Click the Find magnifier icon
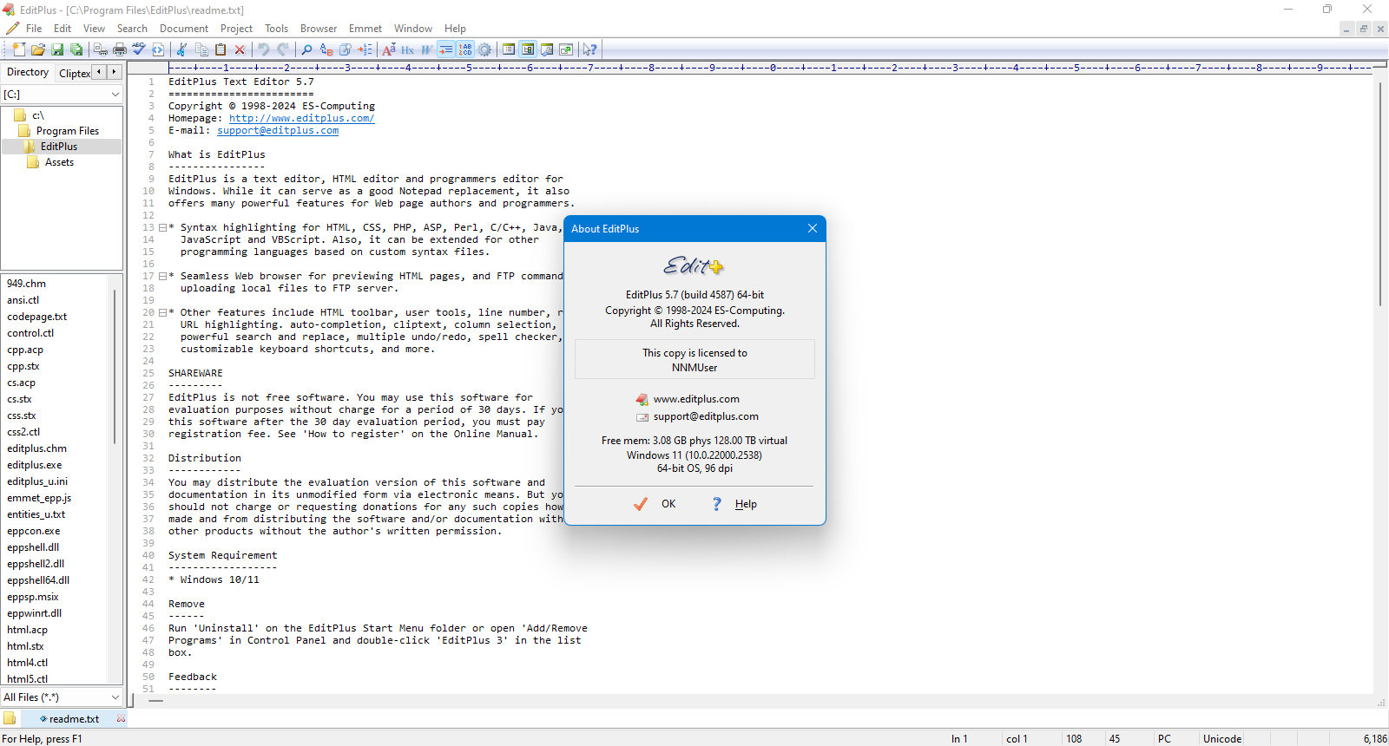The image size is (1389, 746). click(x=306, y=49)
